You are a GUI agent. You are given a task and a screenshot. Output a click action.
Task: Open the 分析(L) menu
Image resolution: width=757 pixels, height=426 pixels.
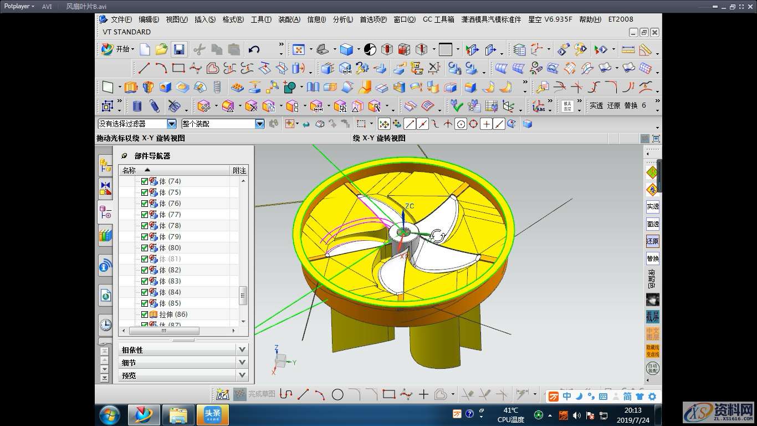coord(342,19)
